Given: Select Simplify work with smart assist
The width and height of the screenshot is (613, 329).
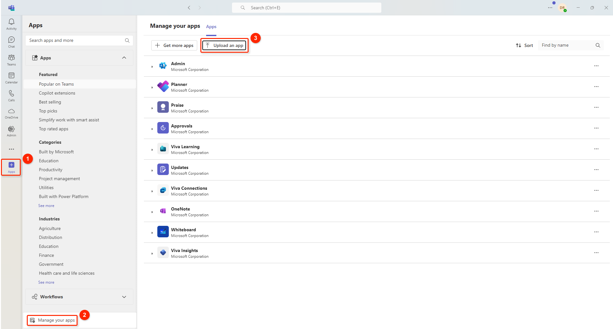Looking at the screenshot, I should click(x=69, y=120).
